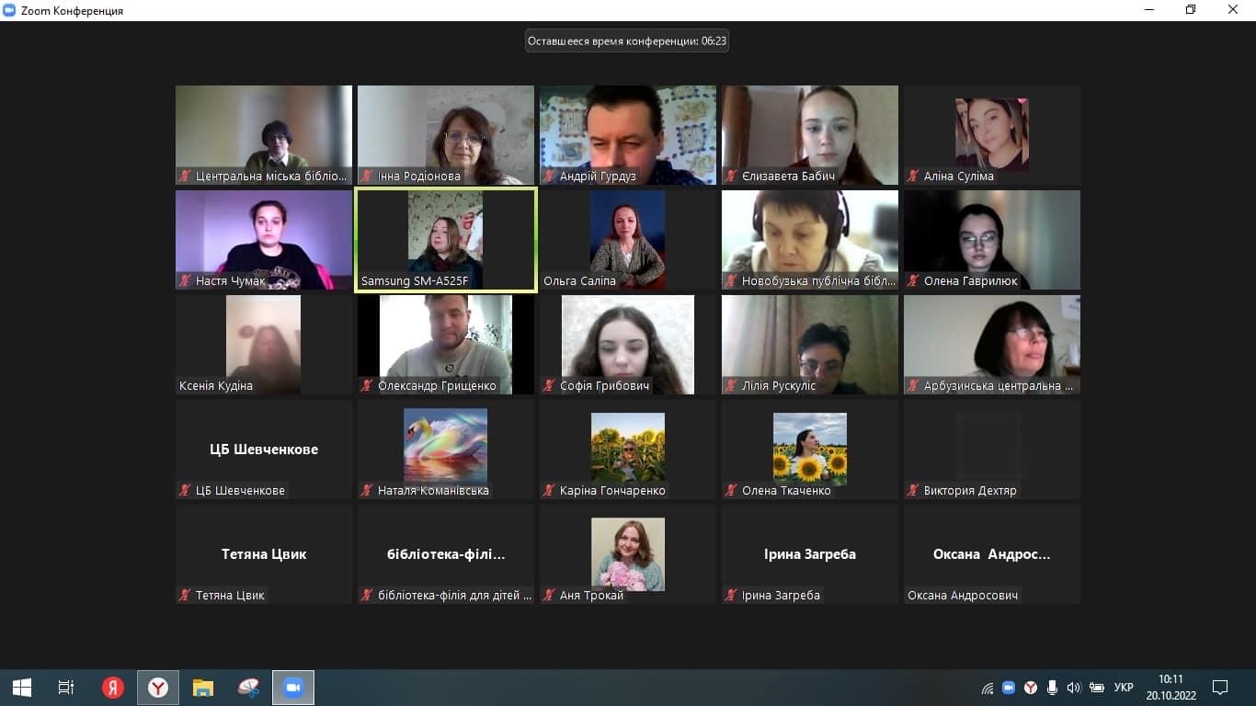Click the red Yandex search icon
Viewport: 1256px width, 706px height.
coord(113,688)
